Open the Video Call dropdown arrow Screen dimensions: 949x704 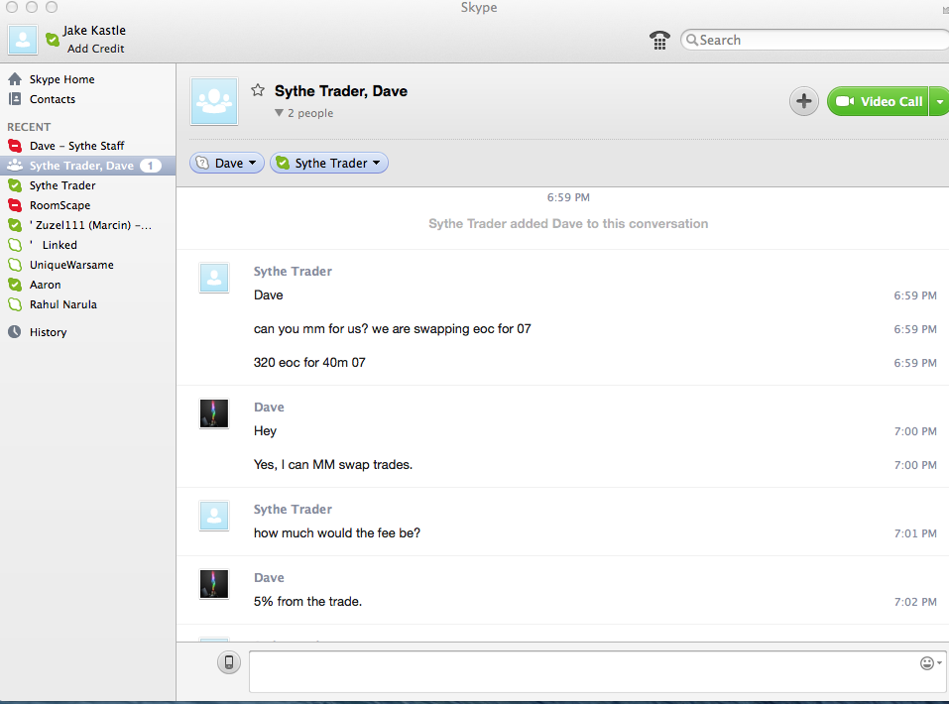939,101
